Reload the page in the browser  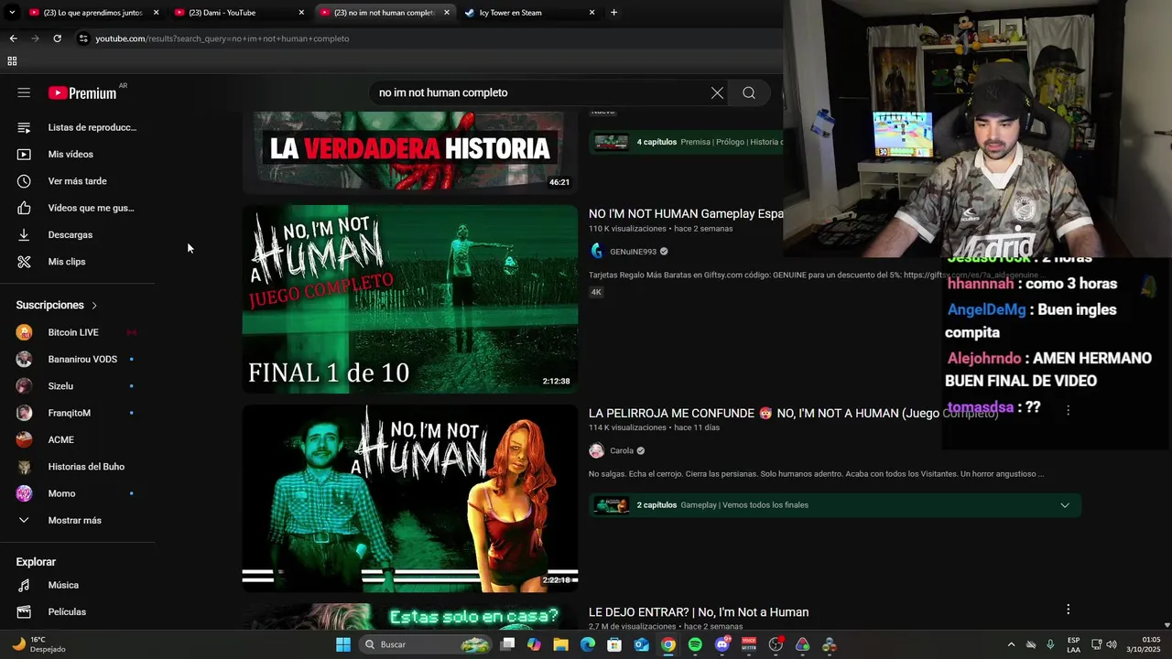57,38
